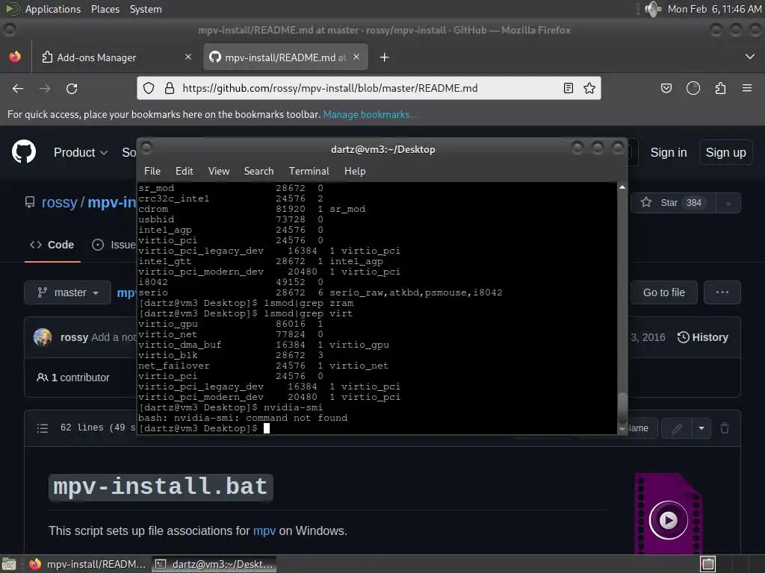Open the edit options dropdown arrow
The height and width of the screenshot is (573, 765).
click(701, 429)
